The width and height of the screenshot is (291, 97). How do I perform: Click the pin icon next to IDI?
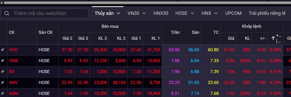2,72
